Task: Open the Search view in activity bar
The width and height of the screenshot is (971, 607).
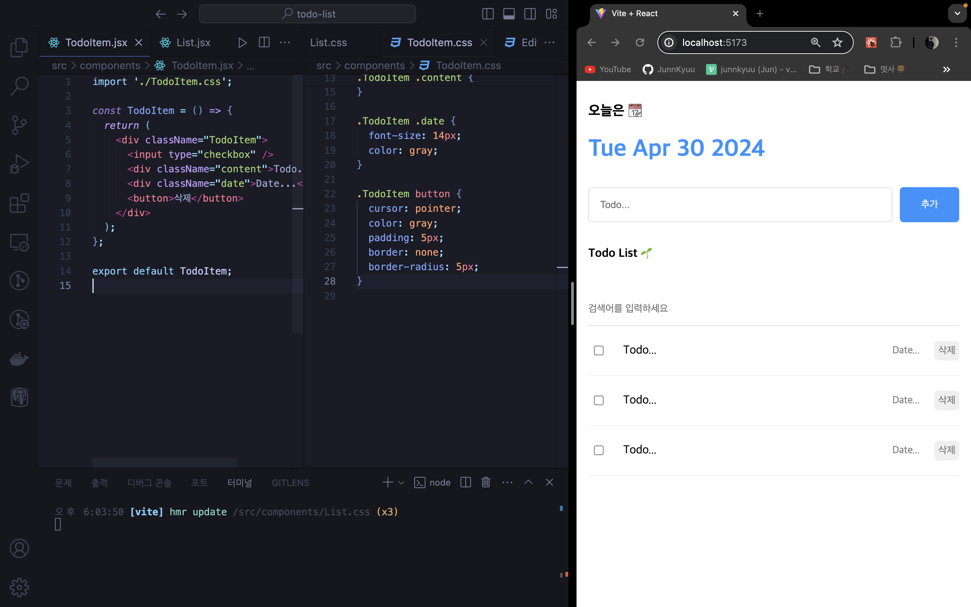Action: click(19, 86)
